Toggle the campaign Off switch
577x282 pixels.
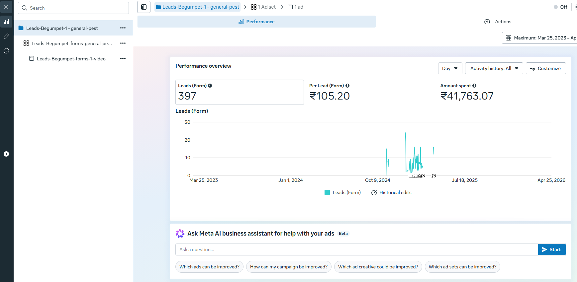(x=556, y=7)
